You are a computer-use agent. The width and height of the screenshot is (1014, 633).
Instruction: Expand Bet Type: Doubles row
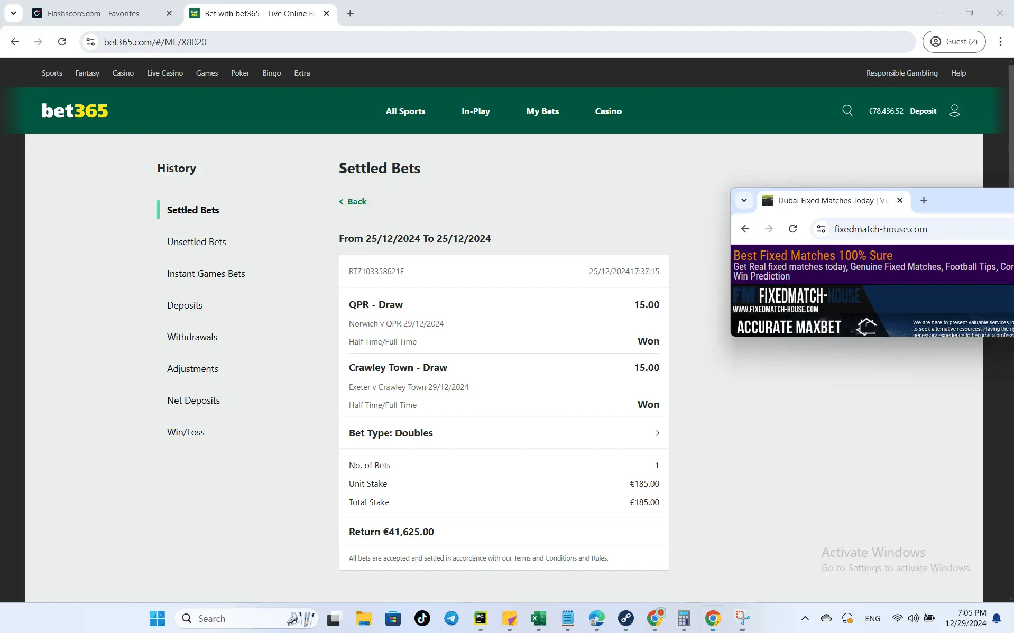pos(504,433)
